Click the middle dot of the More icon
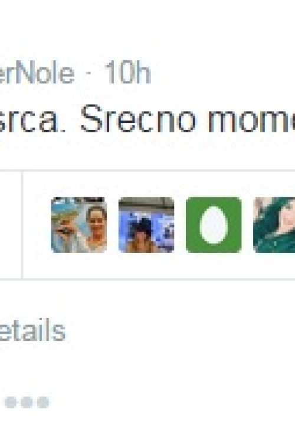Screen dimensions: 295x443 (x=27, y=402)
